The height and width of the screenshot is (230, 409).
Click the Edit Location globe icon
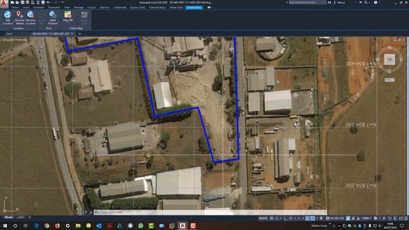(x=8, y=14)
